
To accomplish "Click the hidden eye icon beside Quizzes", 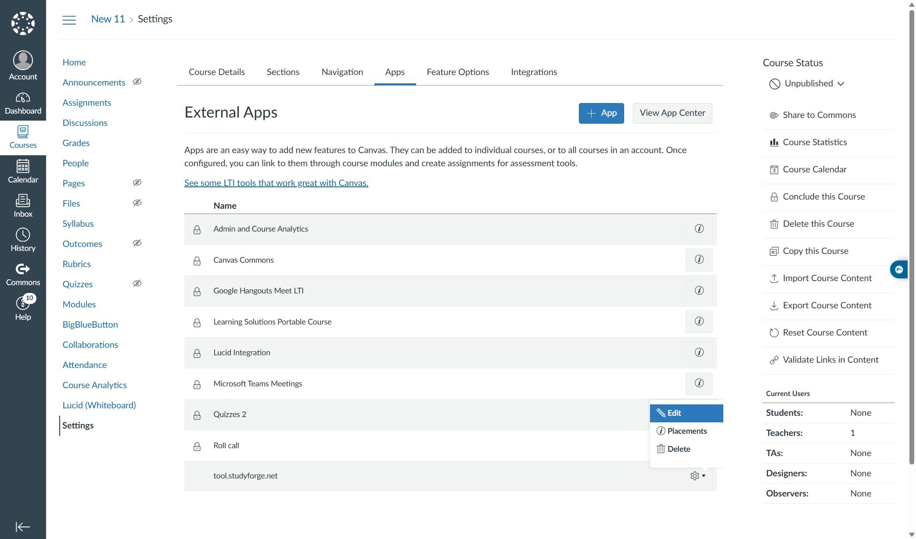I will tap(137, 284).
